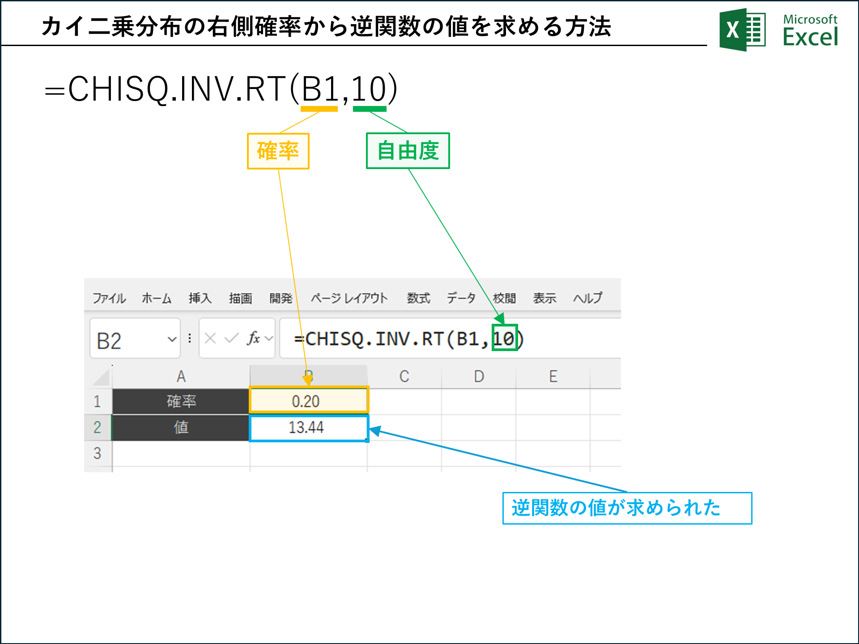Select cell B1 containing 0.20
The width and height of the screenshot is (859, 644).
pyautogui.click(x=309, y=401)
